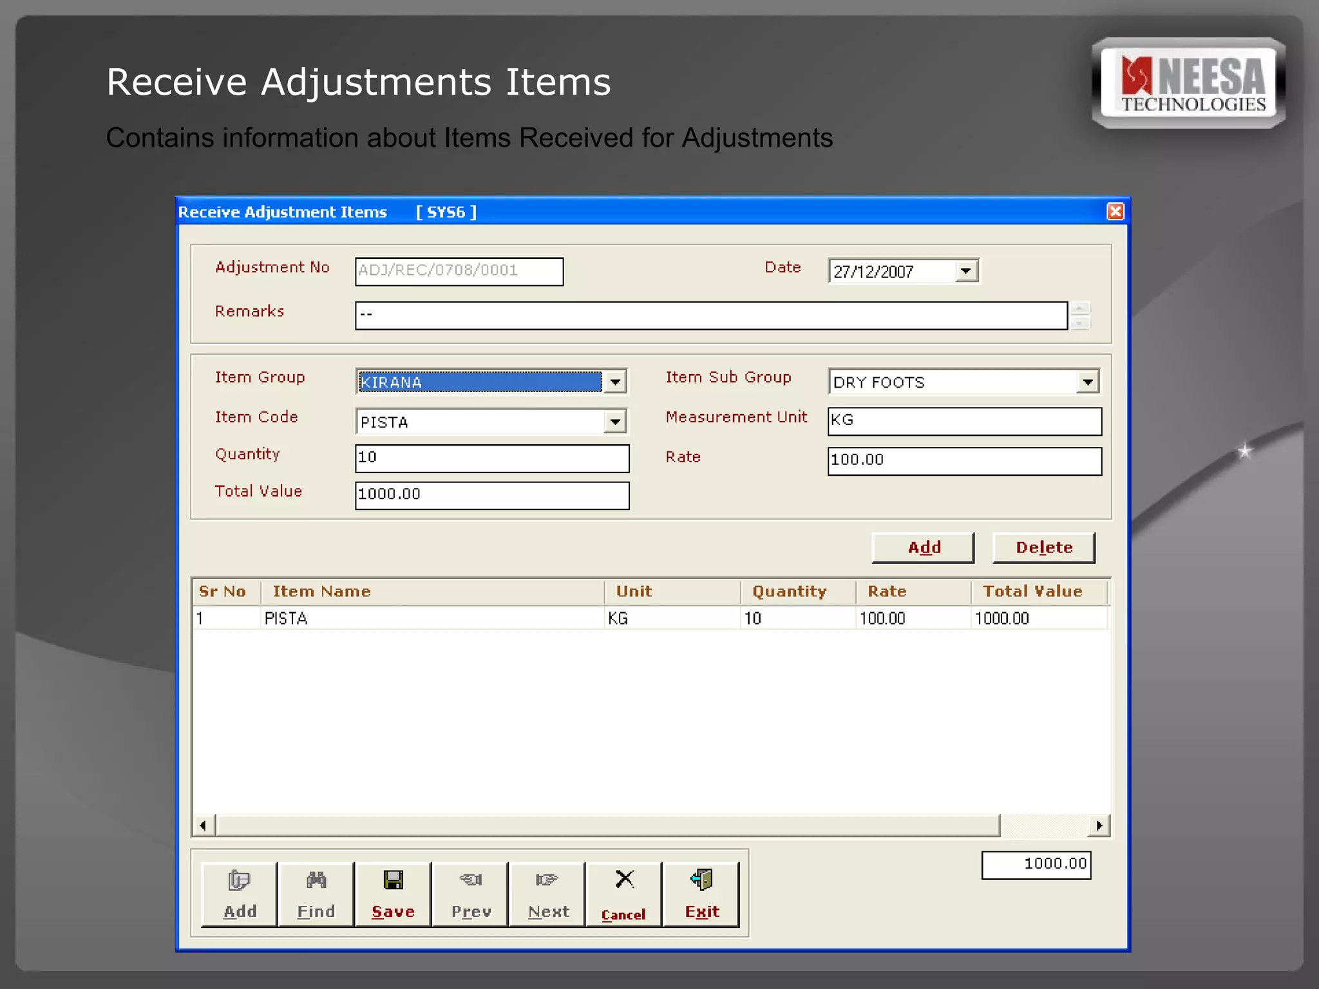
Task: Expand the Item Group dropdown arrow
Action: point(615,382)
